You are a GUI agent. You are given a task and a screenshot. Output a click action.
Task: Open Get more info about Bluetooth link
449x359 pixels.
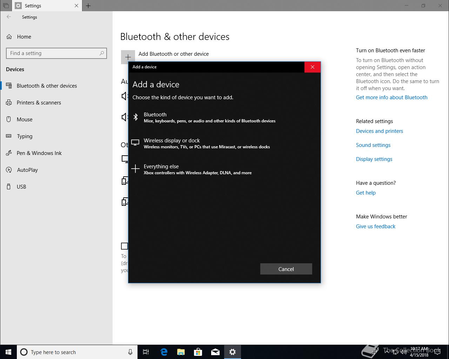[x=391, y=97]
